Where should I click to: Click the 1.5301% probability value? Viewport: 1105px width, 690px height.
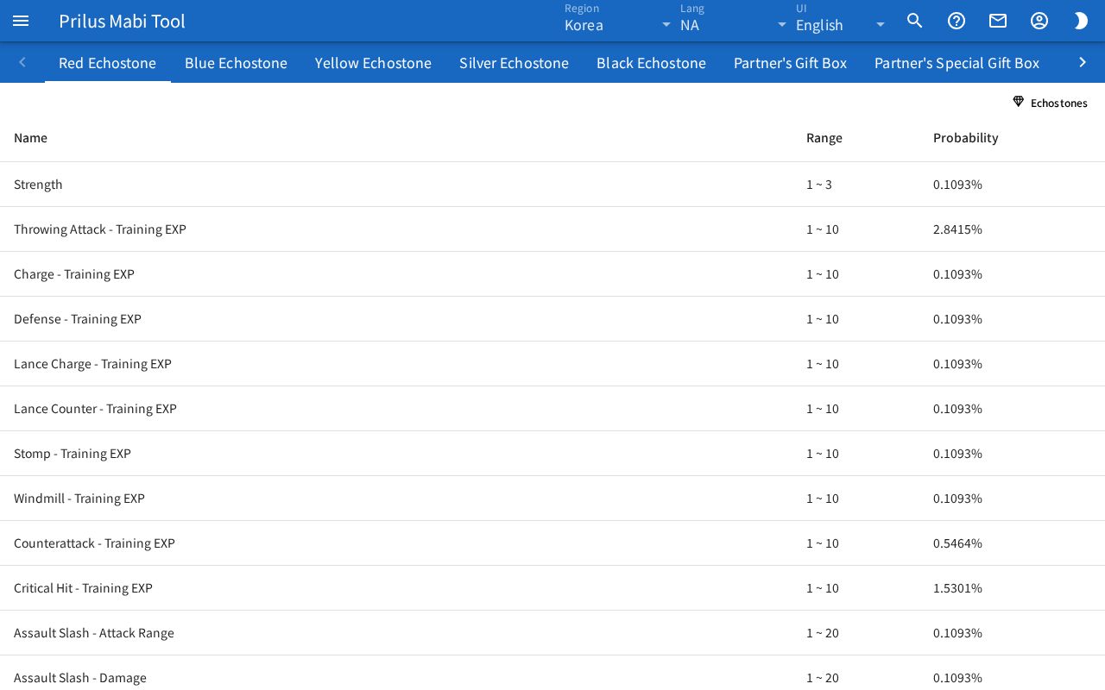957,588
